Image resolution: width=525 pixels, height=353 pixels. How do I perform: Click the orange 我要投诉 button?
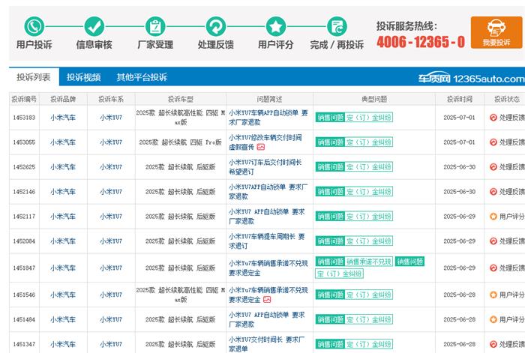[496, 32]
